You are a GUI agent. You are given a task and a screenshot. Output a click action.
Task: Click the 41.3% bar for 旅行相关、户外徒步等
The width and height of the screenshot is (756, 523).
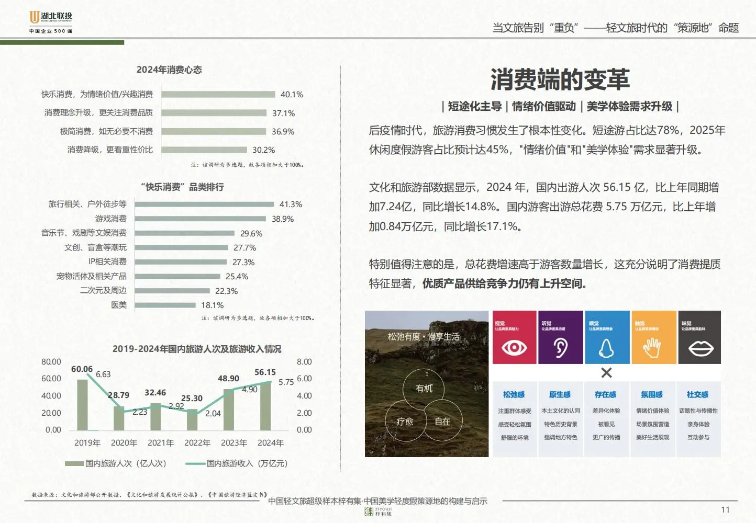click(x=205, y=204)
